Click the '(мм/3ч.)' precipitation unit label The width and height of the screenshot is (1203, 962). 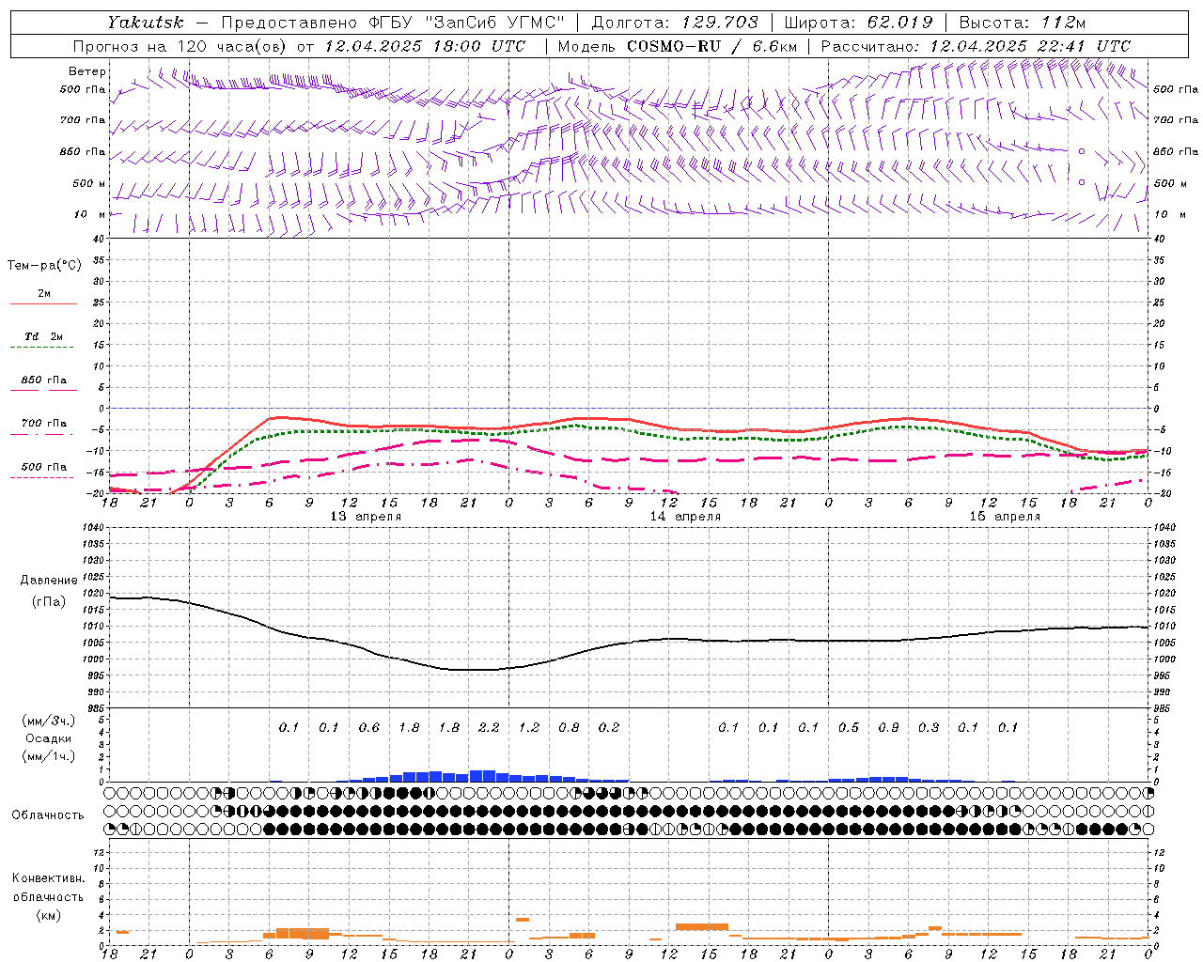point(49,721)
